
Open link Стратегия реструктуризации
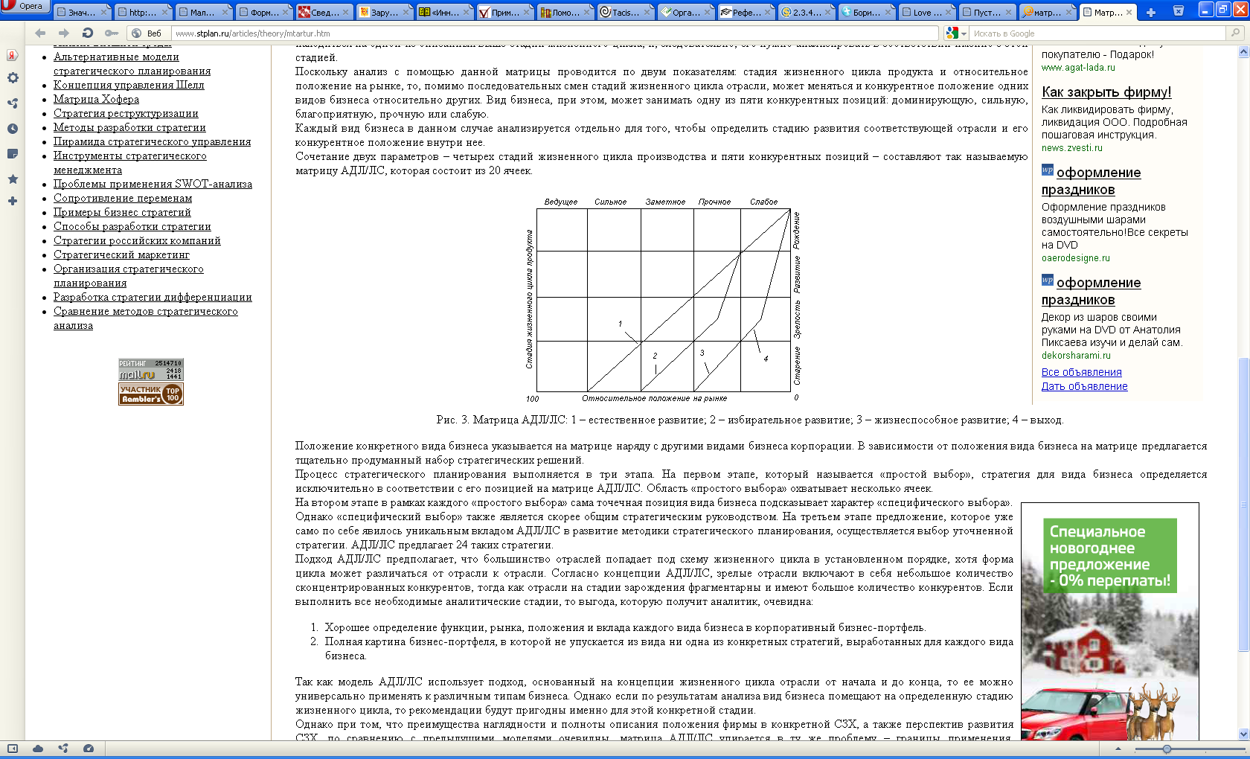point(126,113)
